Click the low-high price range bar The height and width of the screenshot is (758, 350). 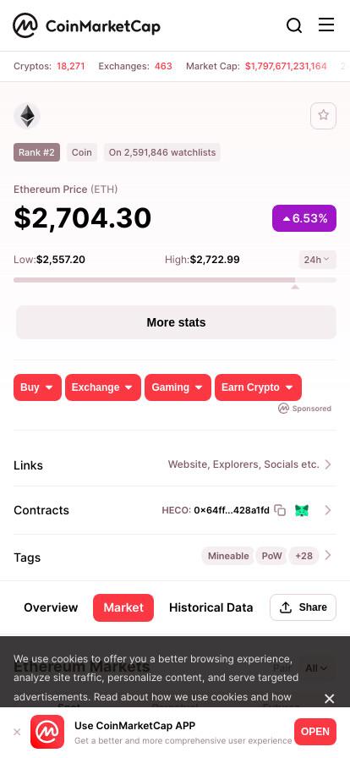[174, 280]
